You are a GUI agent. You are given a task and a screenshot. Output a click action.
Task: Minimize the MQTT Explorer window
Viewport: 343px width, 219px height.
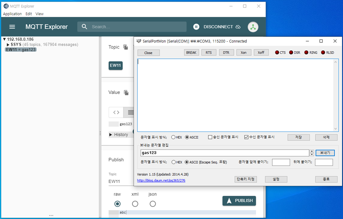point(231,6)
